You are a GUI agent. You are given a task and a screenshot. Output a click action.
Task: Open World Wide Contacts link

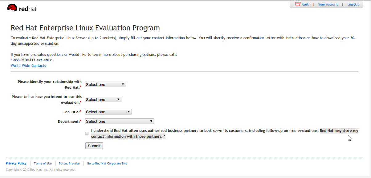pyautogui.click(x=28, y=65)
